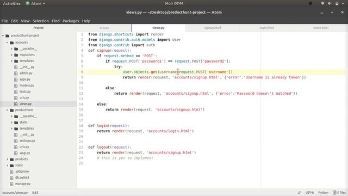The height and width of the screenshot is (196, 348).
Task: Open accounts urls.py in the tree
Action: pyautogui.click(x=24, y=98)
